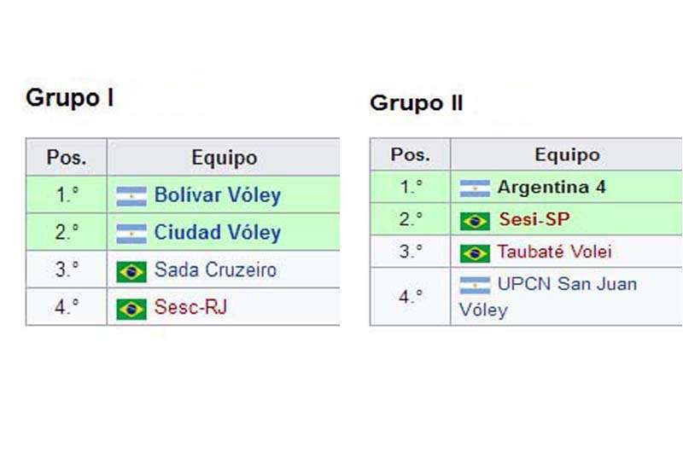
Task: Click the Argentina flag beside Bolívar Vóley
Action: [131, 196]
